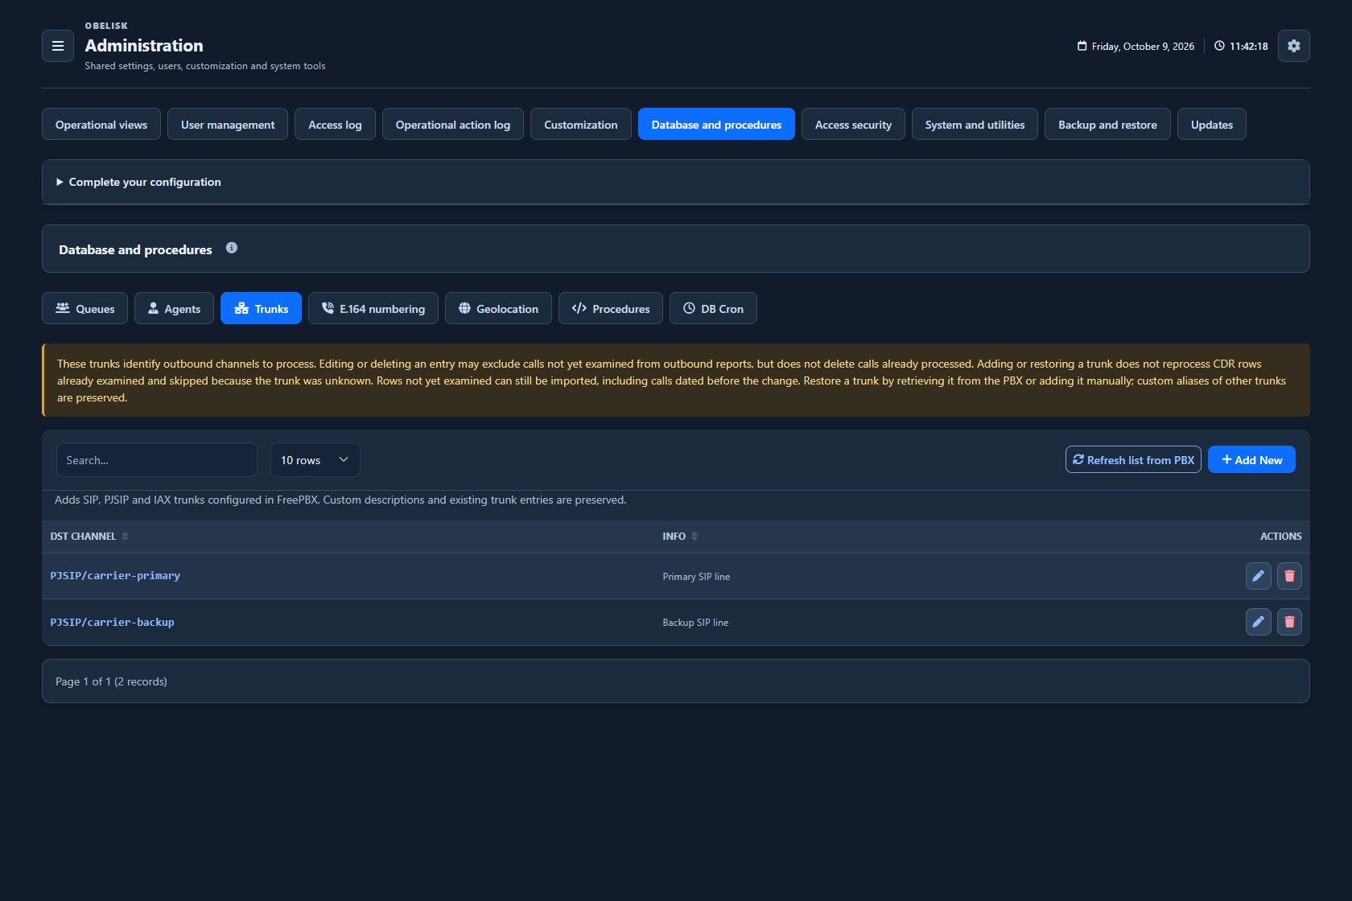Click the Add New button
The image size is (1352, 901).
click(x=1251, y=459)
